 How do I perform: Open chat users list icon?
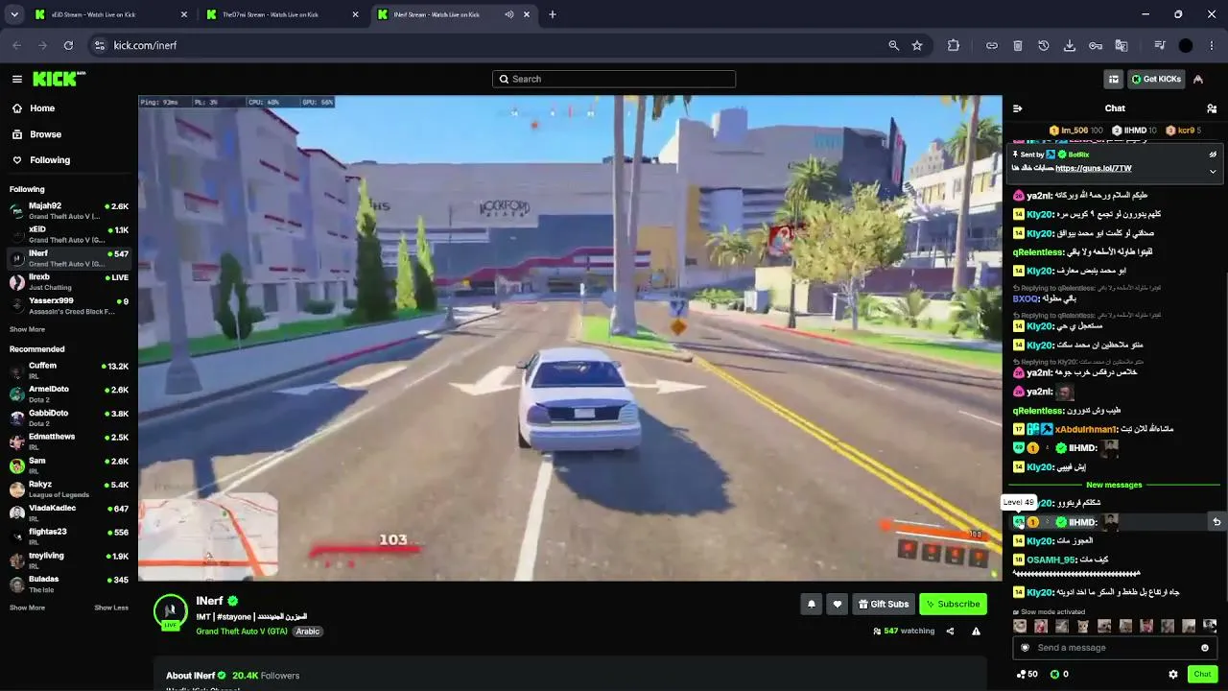pos(1212,108)
